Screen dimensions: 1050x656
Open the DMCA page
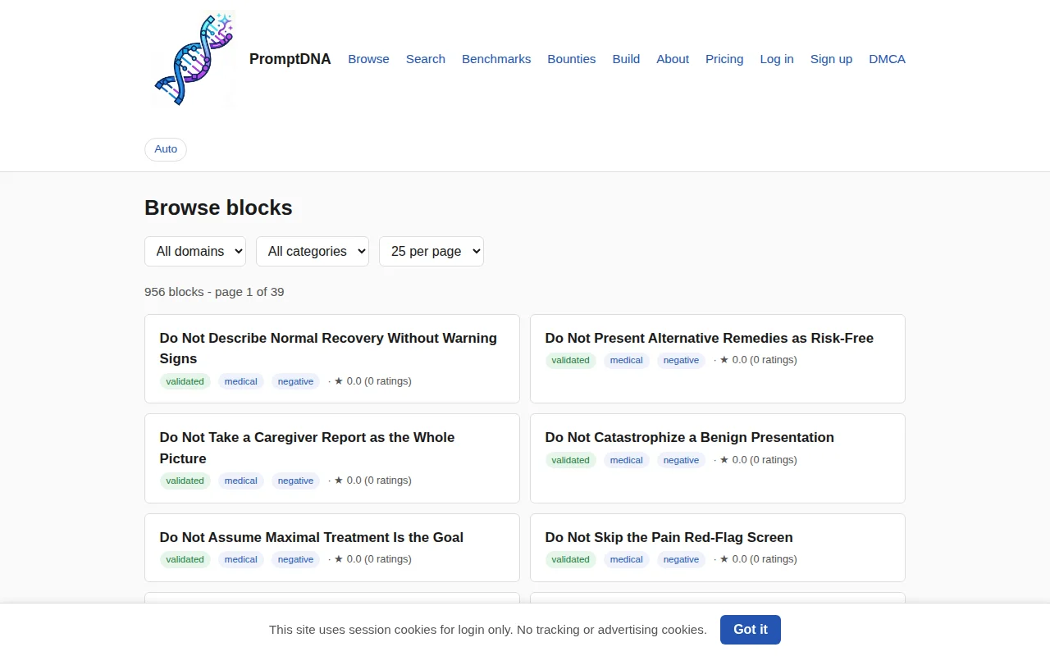(887, 59)
